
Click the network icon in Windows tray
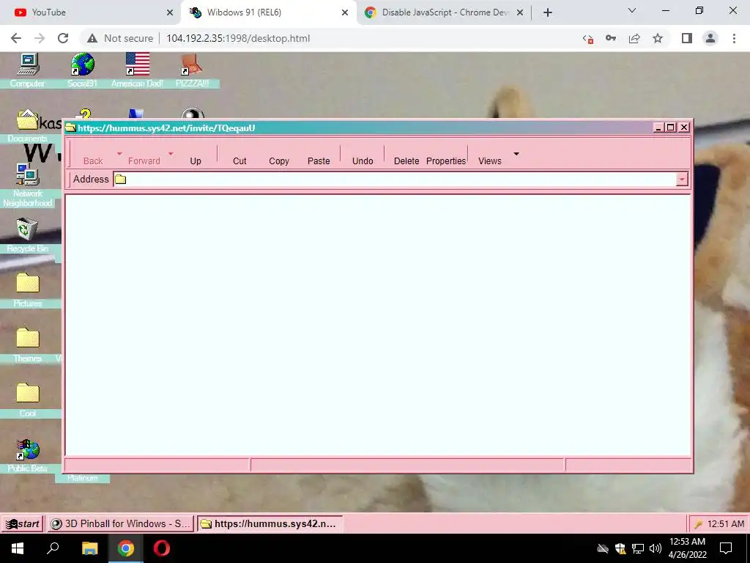638,548
